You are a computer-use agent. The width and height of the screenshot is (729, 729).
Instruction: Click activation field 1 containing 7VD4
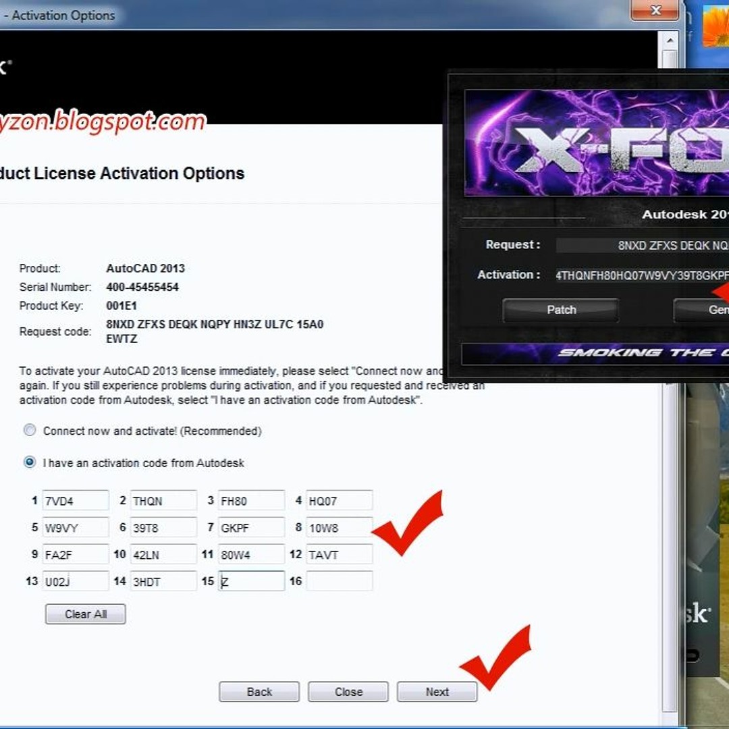click(x=75, y=501)
